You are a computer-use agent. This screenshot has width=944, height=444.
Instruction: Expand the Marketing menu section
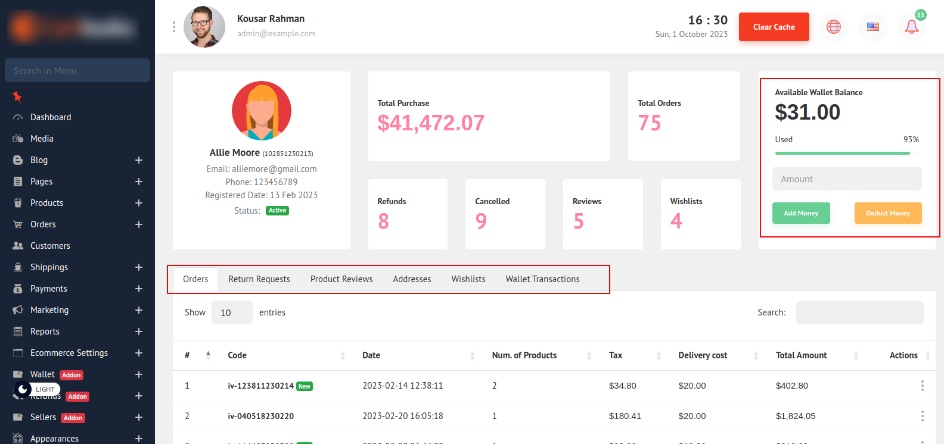point(139,310)
